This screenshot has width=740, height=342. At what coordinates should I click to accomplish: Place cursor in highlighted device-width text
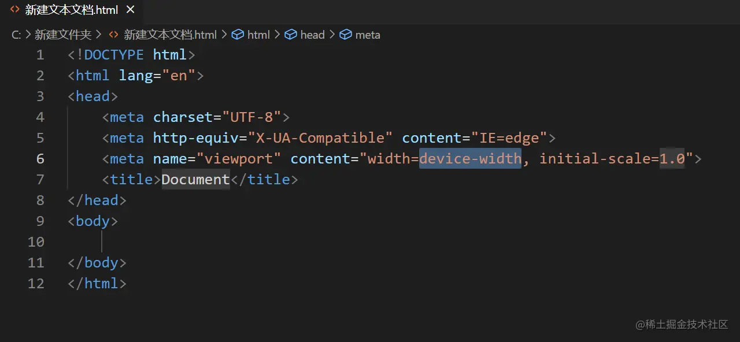(x=470, y=158)
